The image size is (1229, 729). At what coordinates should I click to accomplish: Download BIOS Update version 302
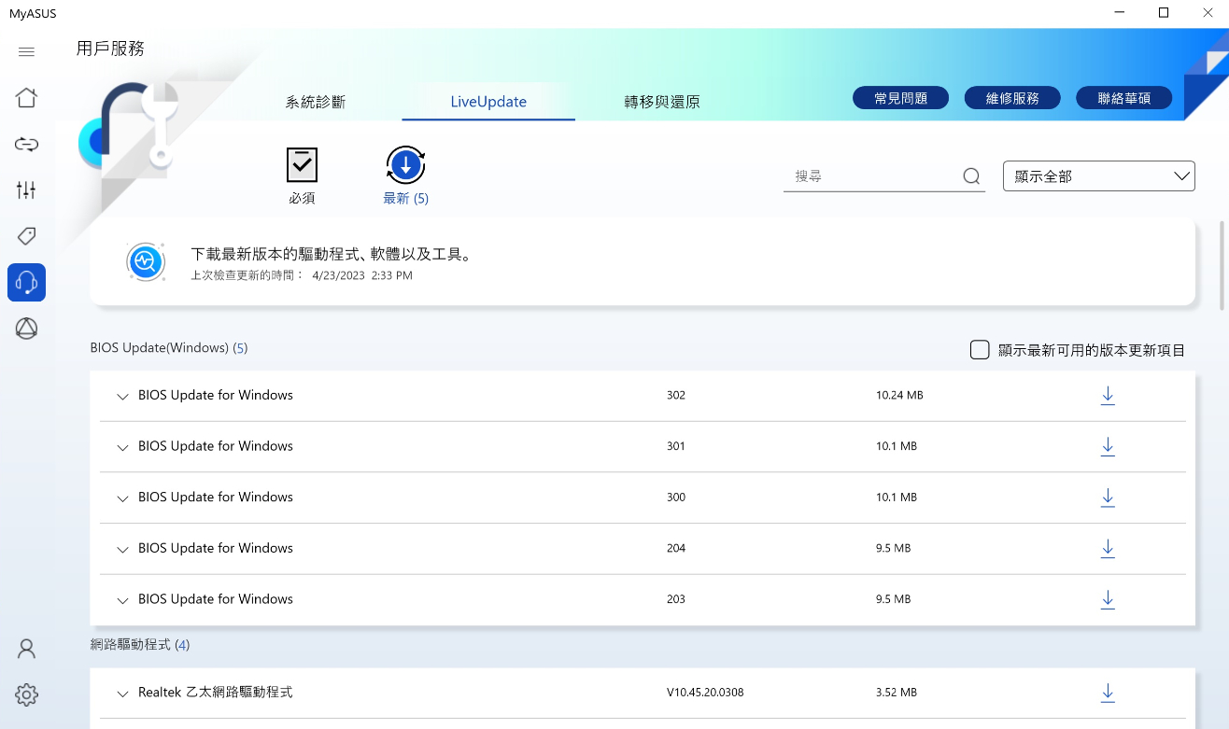point(1108,396)
